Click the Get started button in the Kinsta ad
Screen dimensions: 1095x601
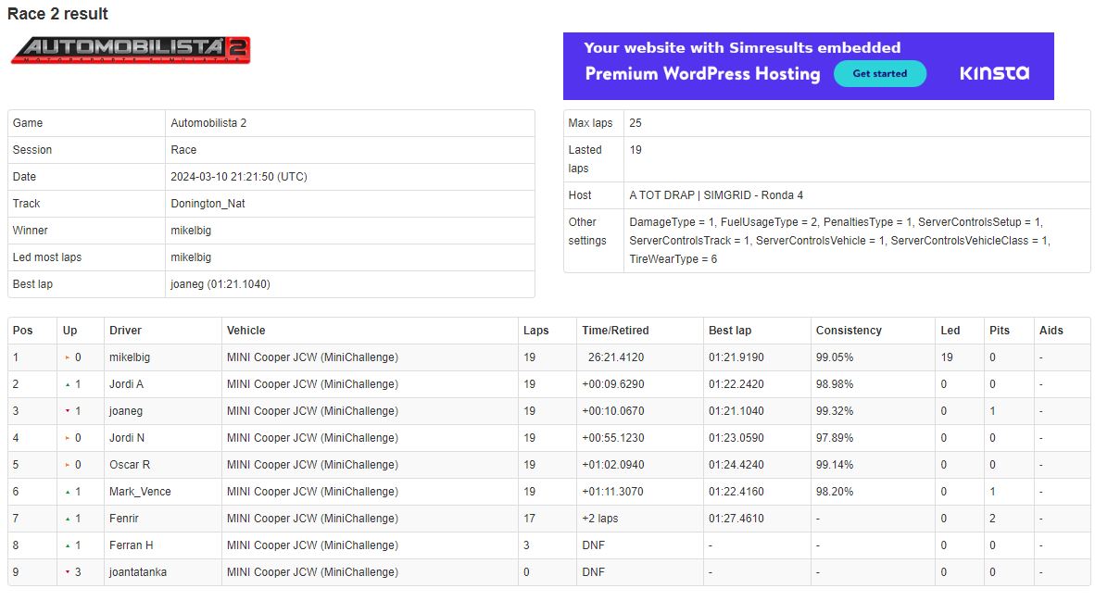click(x=880, y=73)
